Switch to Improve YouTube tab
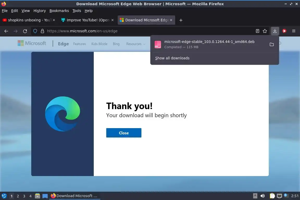 [x=87, y=20]
